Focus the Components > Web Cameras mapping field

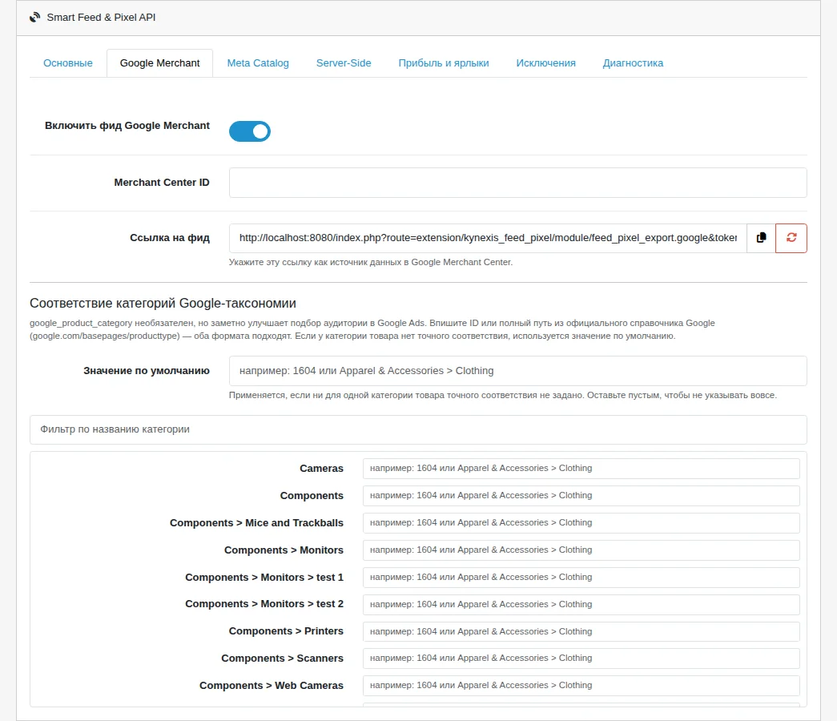tap(581, 685)
